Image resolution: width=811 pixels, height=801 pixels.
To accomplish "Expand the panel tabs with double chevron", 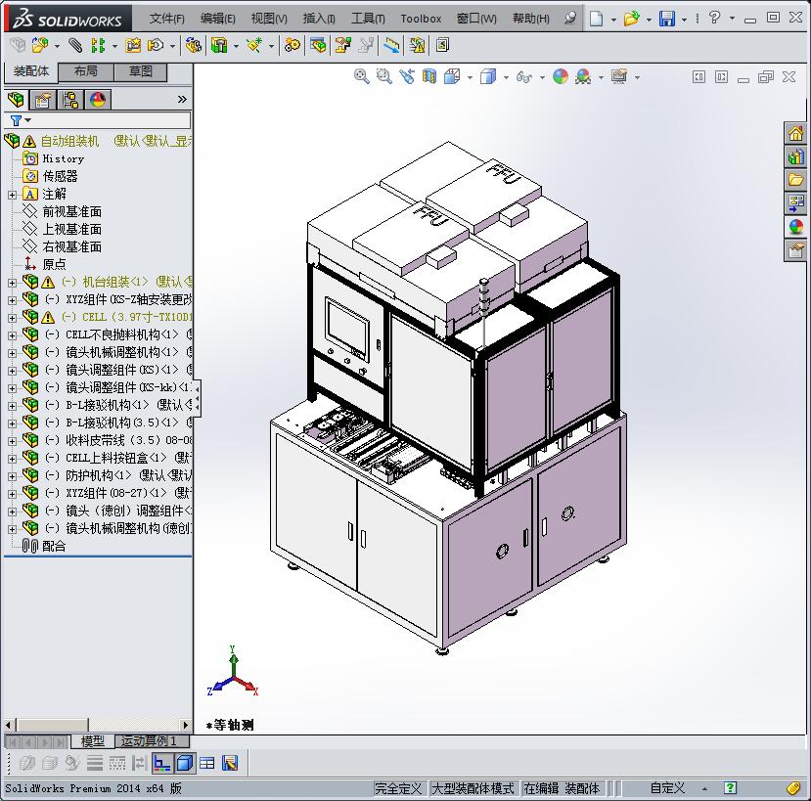I will pyautogui.click(x=182, y=100).
